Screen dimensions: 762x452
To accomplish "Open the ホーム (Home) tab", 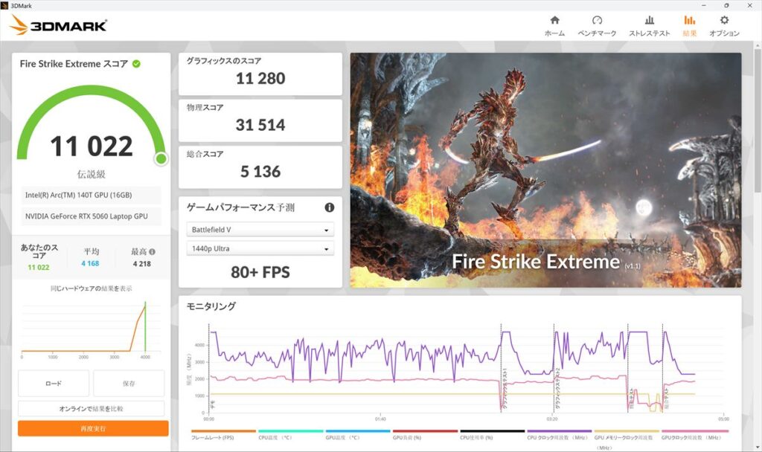I will (554, 26).
